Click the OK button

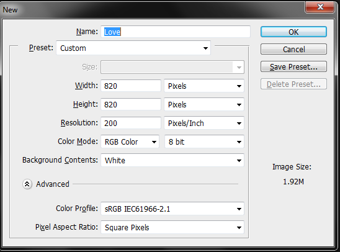click(x=293, y=32)
